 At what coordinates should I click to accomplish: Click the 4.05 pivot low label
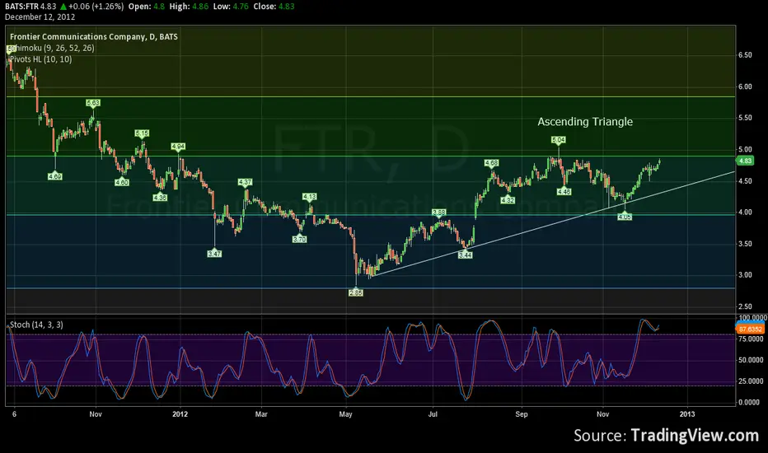click(x=625, y=217)
